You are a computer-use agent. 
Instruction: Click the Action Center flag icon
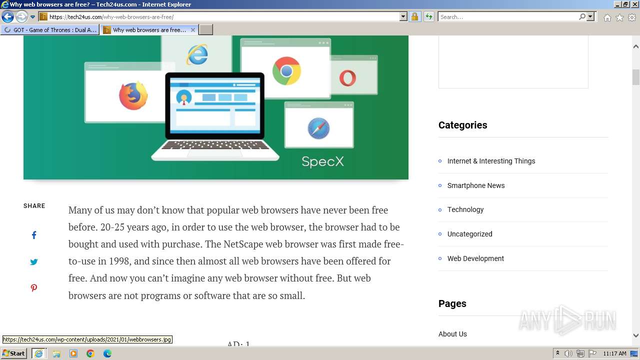(x=592, y=353)
